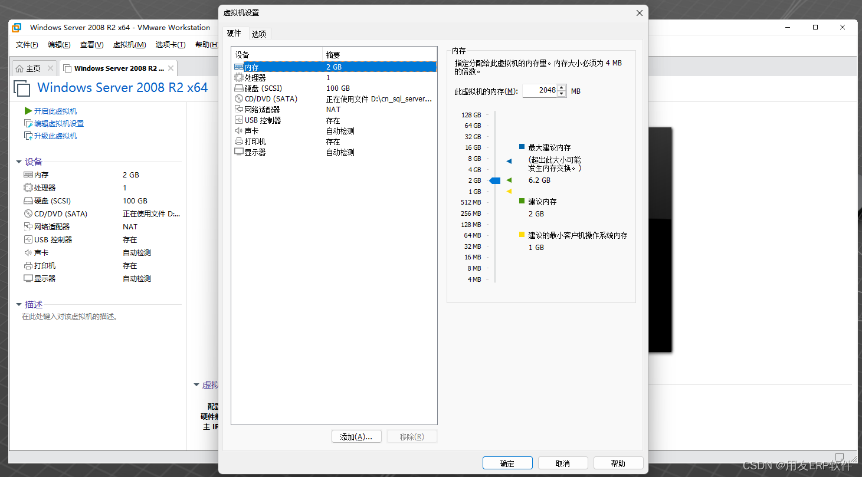
Task: Click printer icon in main window panel
Action: [28, 266]
